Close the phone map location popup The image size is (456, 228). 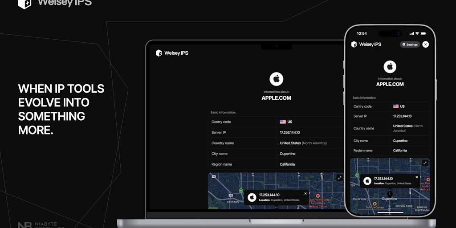click(417, 177)
